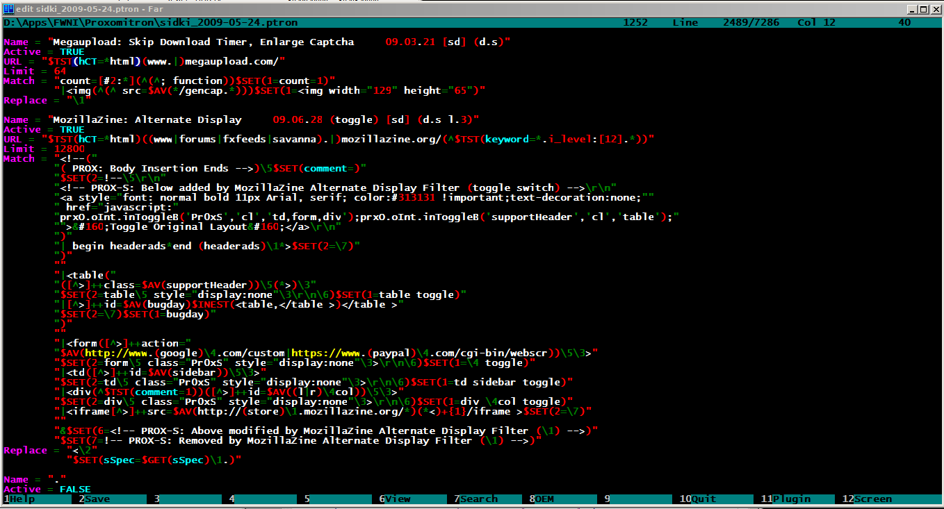Place cursor on Megaupload filter's TRUE value

72,52
